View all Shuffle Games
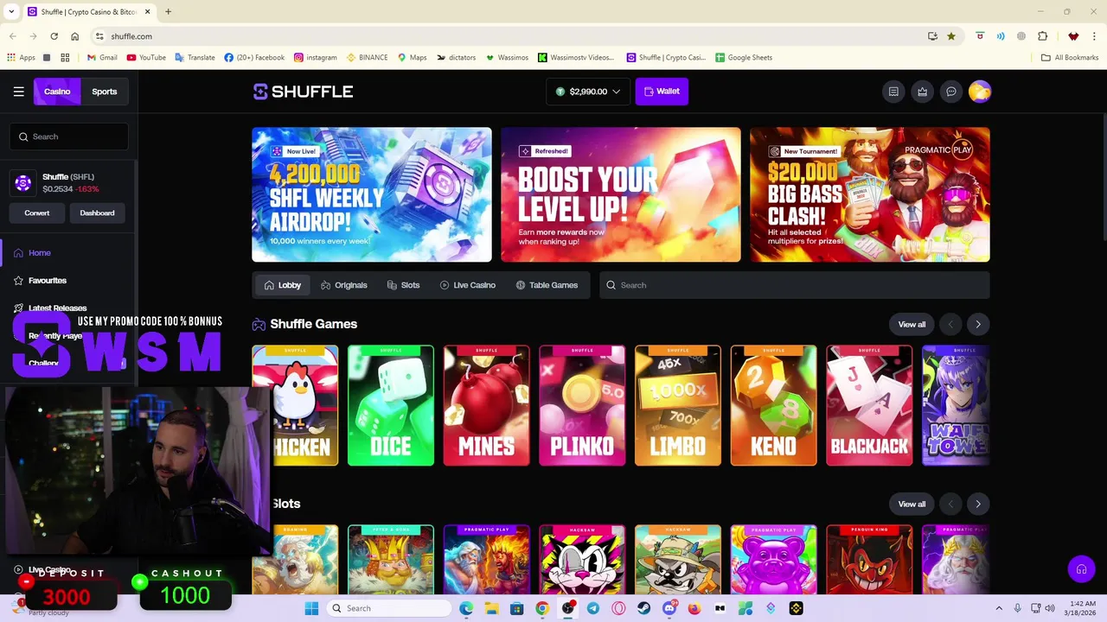The height and width of the screenshot is (622, 1107). coord(912,324)
